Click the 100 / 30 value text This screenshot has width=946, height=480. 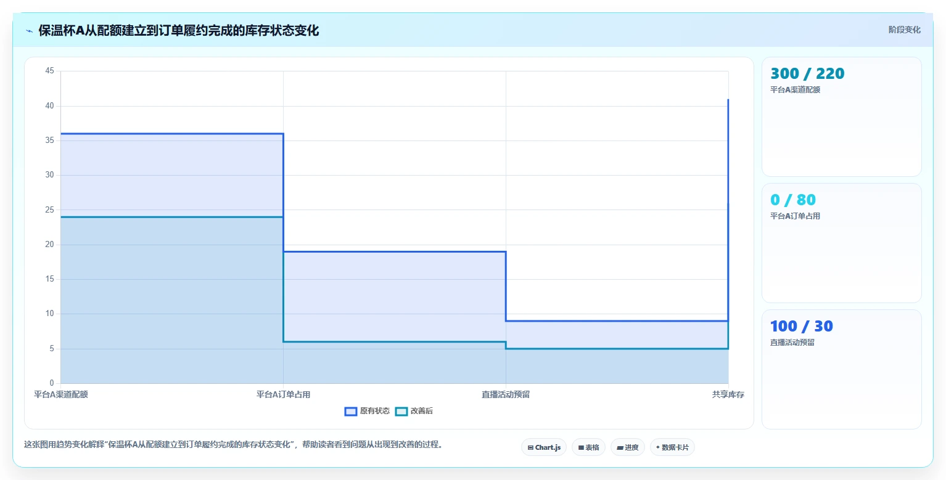tap(802, 327)
